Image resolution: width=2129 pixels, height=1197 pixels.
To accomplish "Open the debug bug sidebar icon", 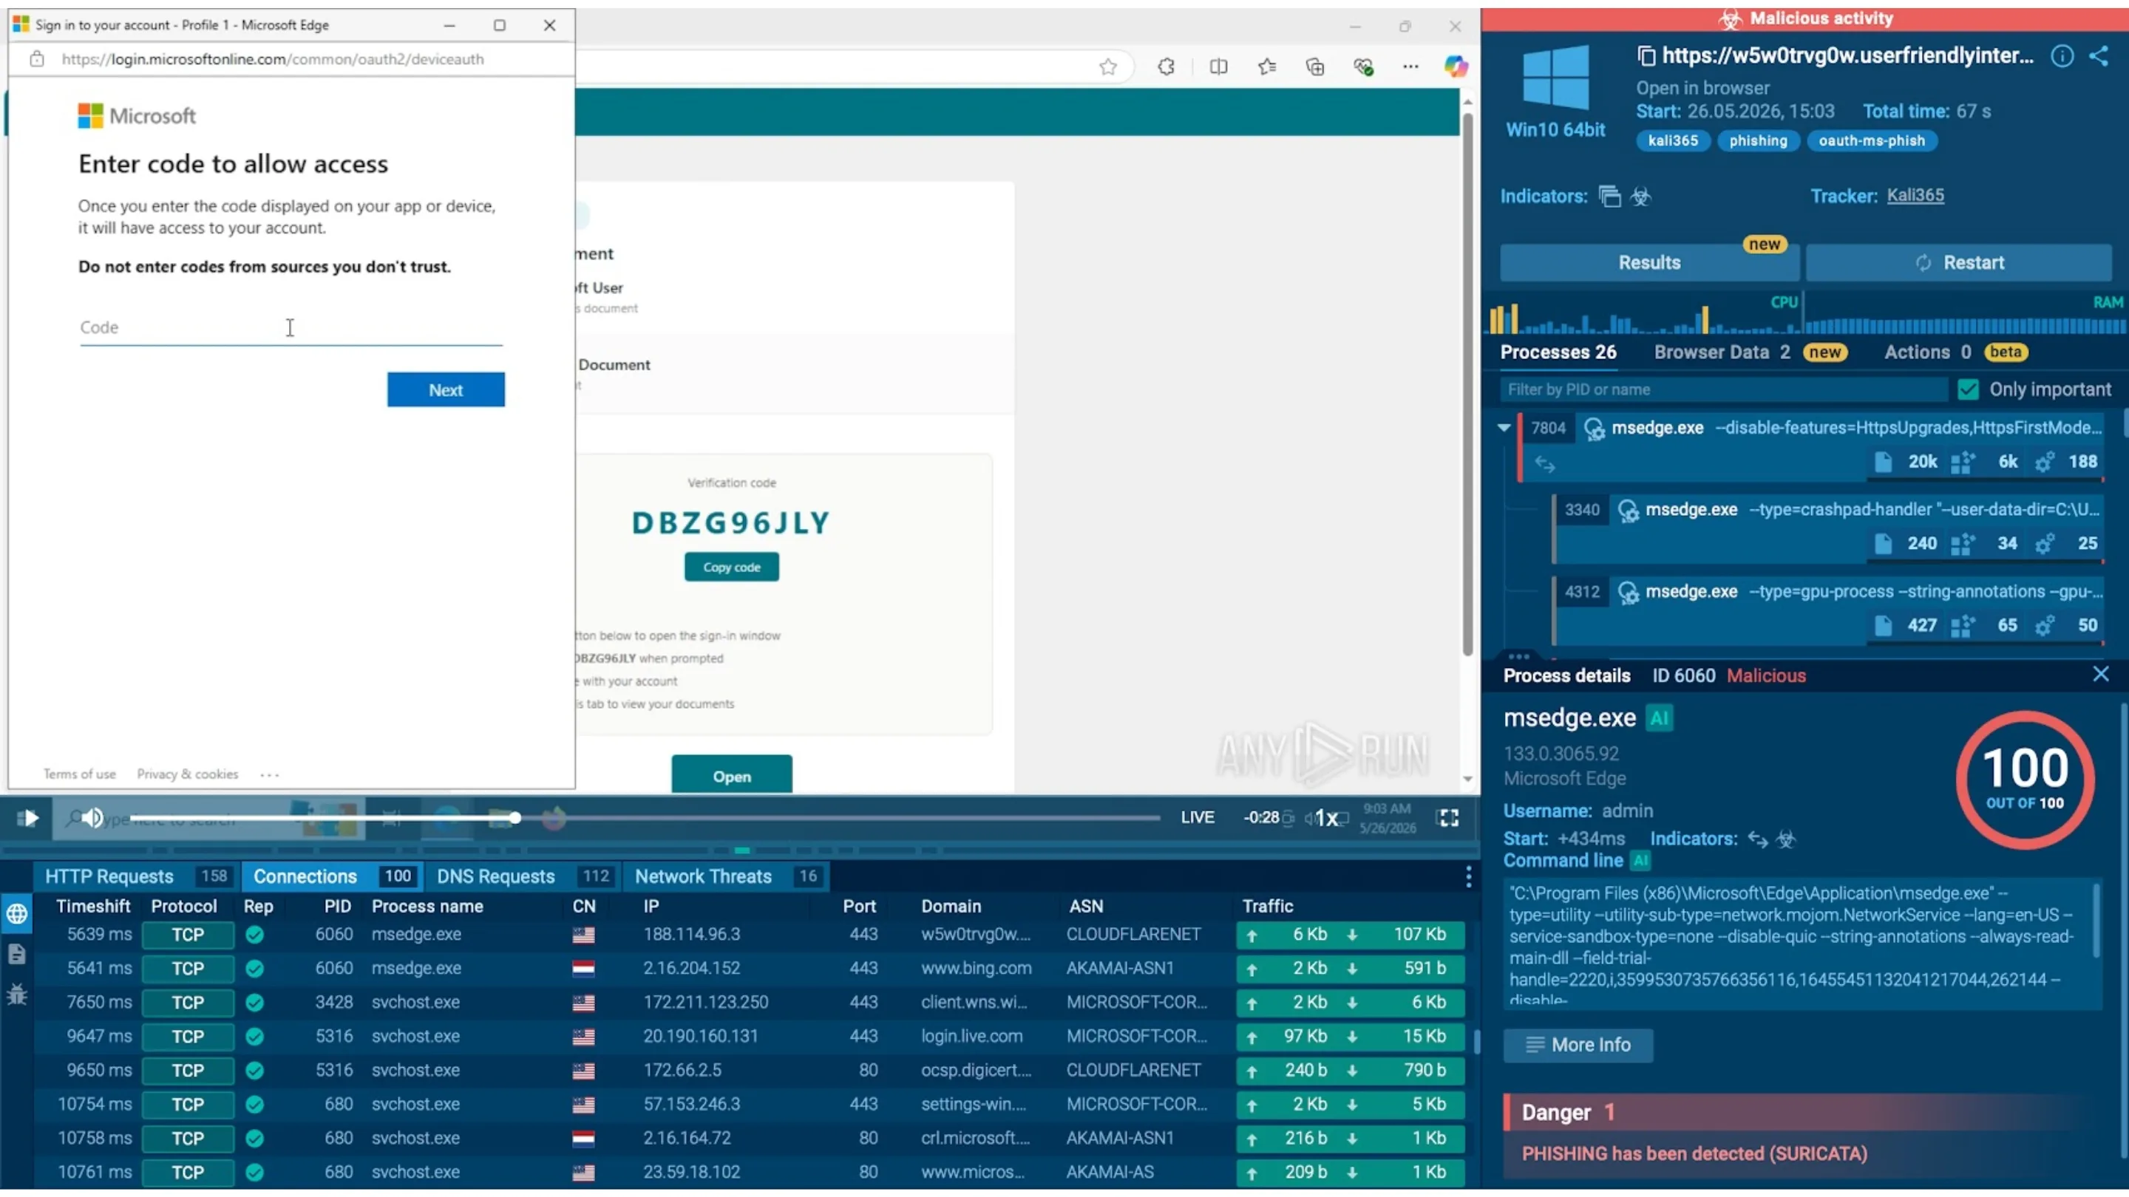I will coord(16,995).
